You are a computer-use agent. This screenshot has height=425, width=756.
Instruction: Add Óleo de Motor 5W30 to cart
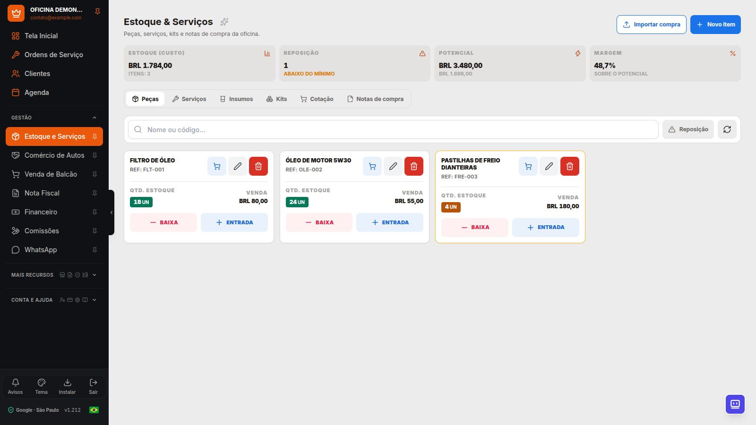(372, 166)
